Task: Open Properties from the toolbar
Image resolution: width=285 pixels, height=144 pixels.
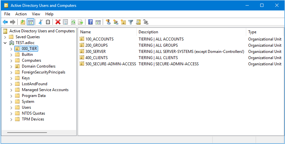Action: [x=66, y=22]
